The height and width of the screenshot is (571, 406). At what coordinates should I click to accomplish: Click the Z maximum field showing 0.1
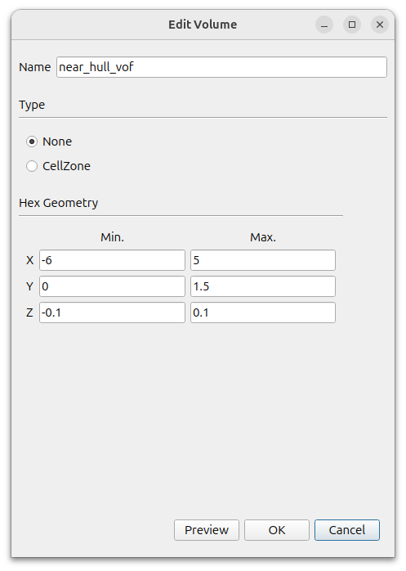tap(263, 312)
